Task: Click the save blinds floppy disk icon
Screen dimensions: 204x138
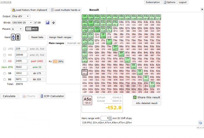Action: (x=48, y=23)
